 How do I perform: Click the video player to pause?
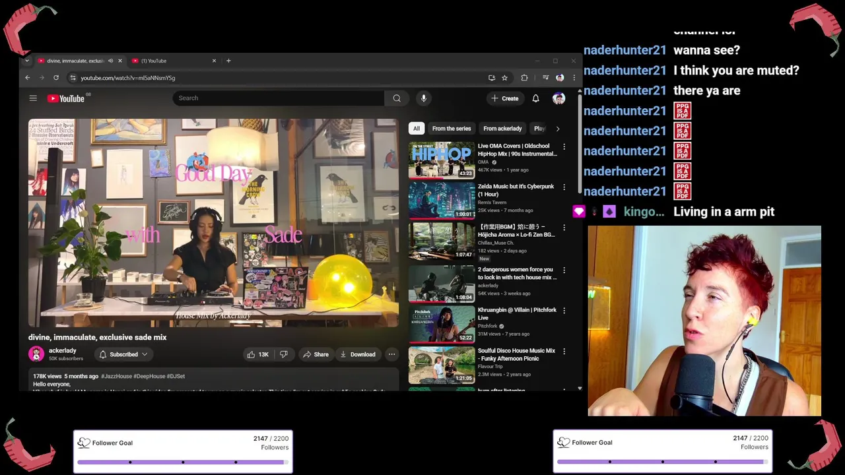pyautogui.click(x=213, y=223)
